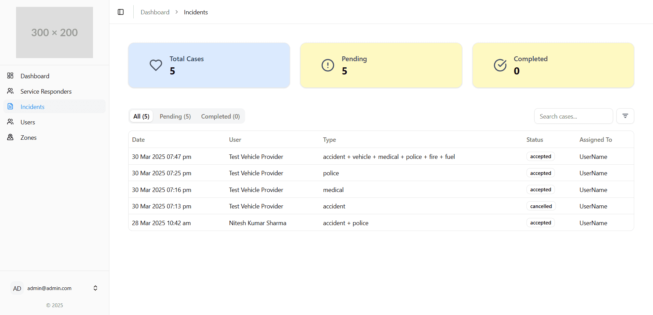Viewport: 653px width, 315px height.
Task: Click Test Vehicle Provider in 07:47 pm row
Action: [256, 156]
